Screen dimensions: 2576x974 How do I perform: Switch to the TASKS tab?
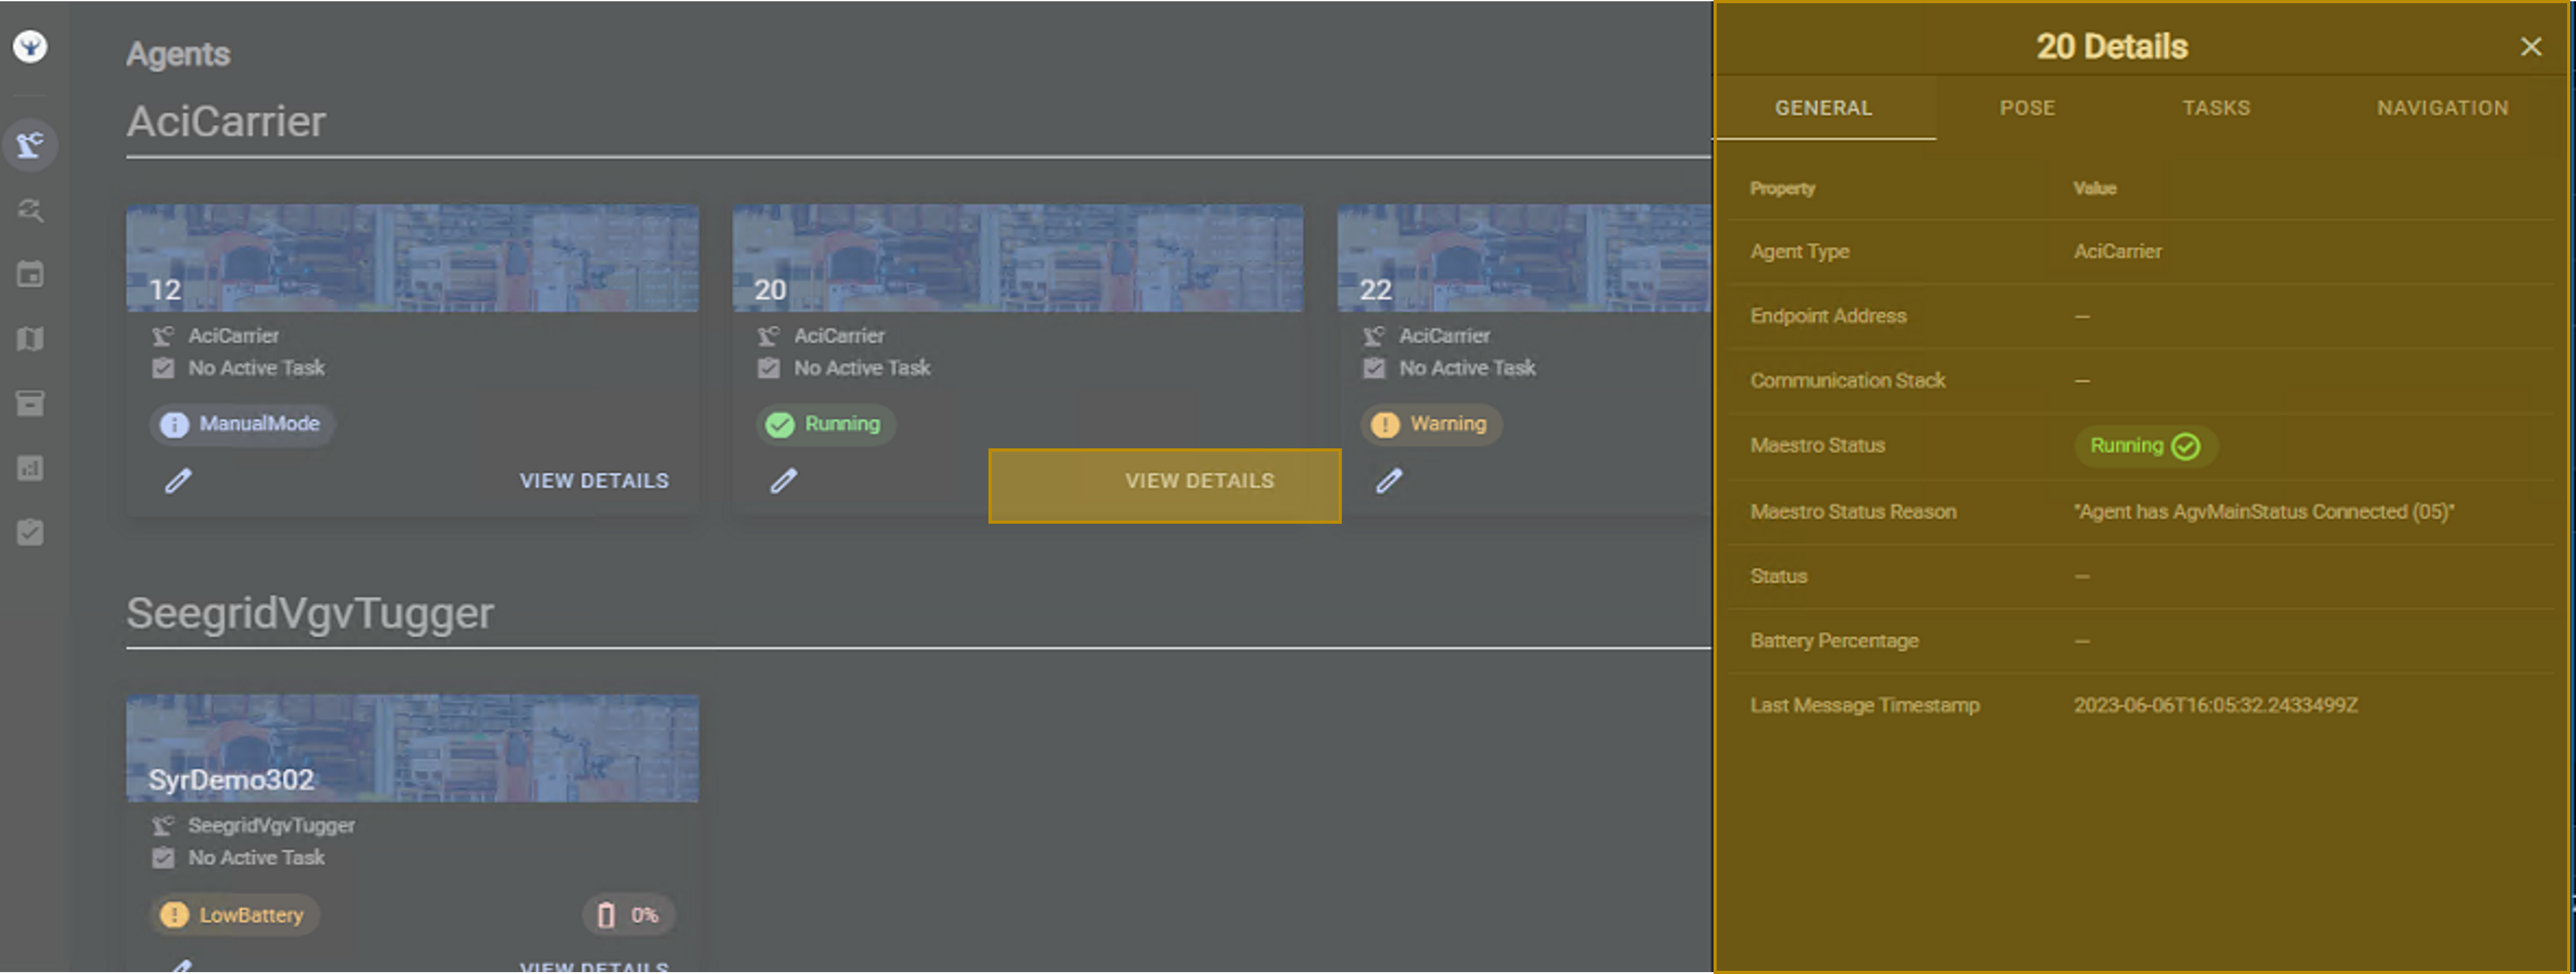(2215, 108)
